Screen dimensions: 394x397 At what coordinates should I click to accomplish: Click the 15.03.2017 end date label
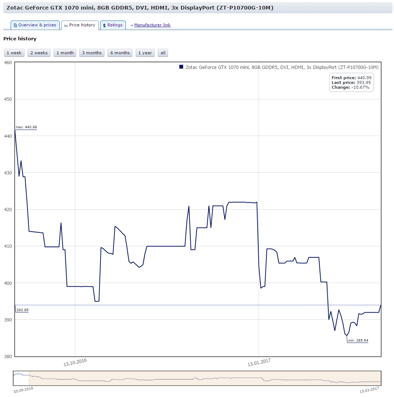point(369,390)
